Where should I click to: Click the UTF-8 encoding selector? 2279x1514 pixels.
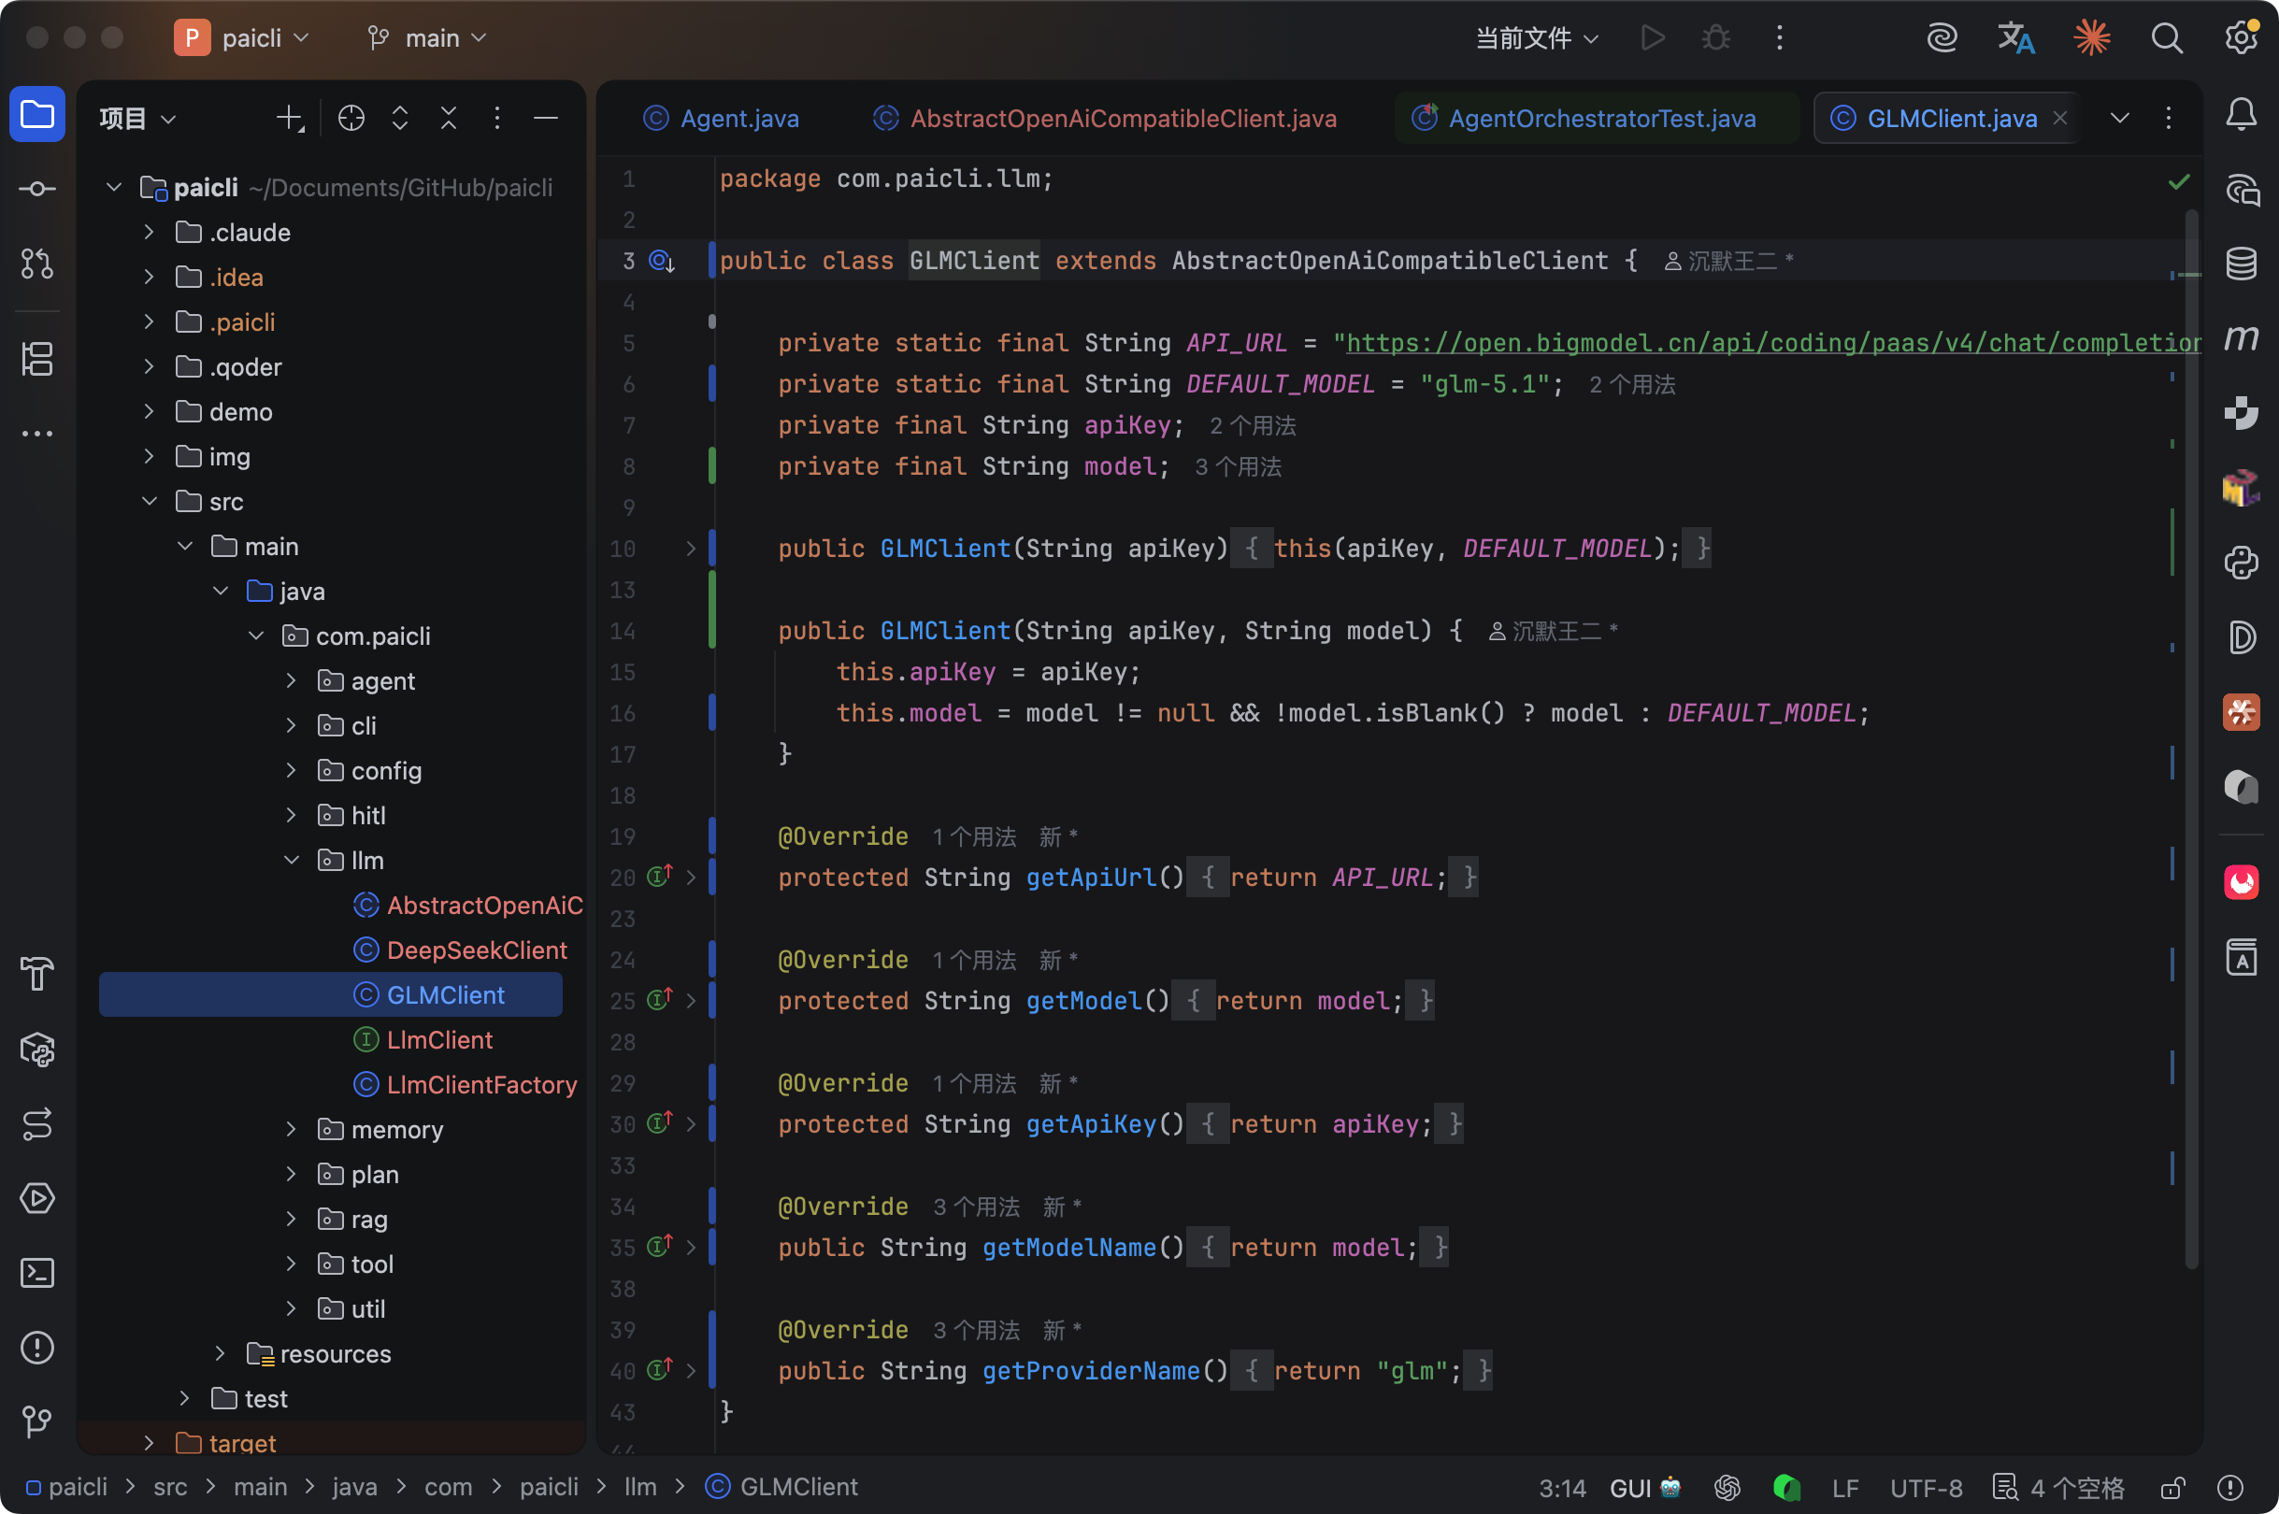pyautogui.click(x=1925, y=1488)
